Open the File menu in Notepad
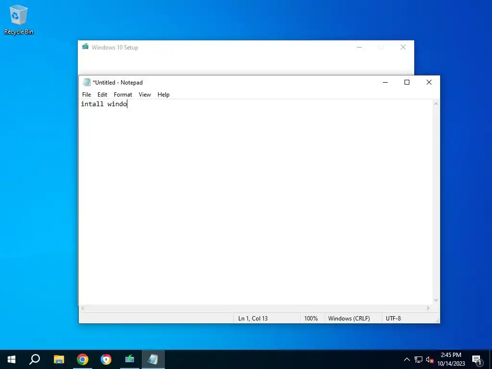This screenshot has width=492, height=369. click(86, 95)
